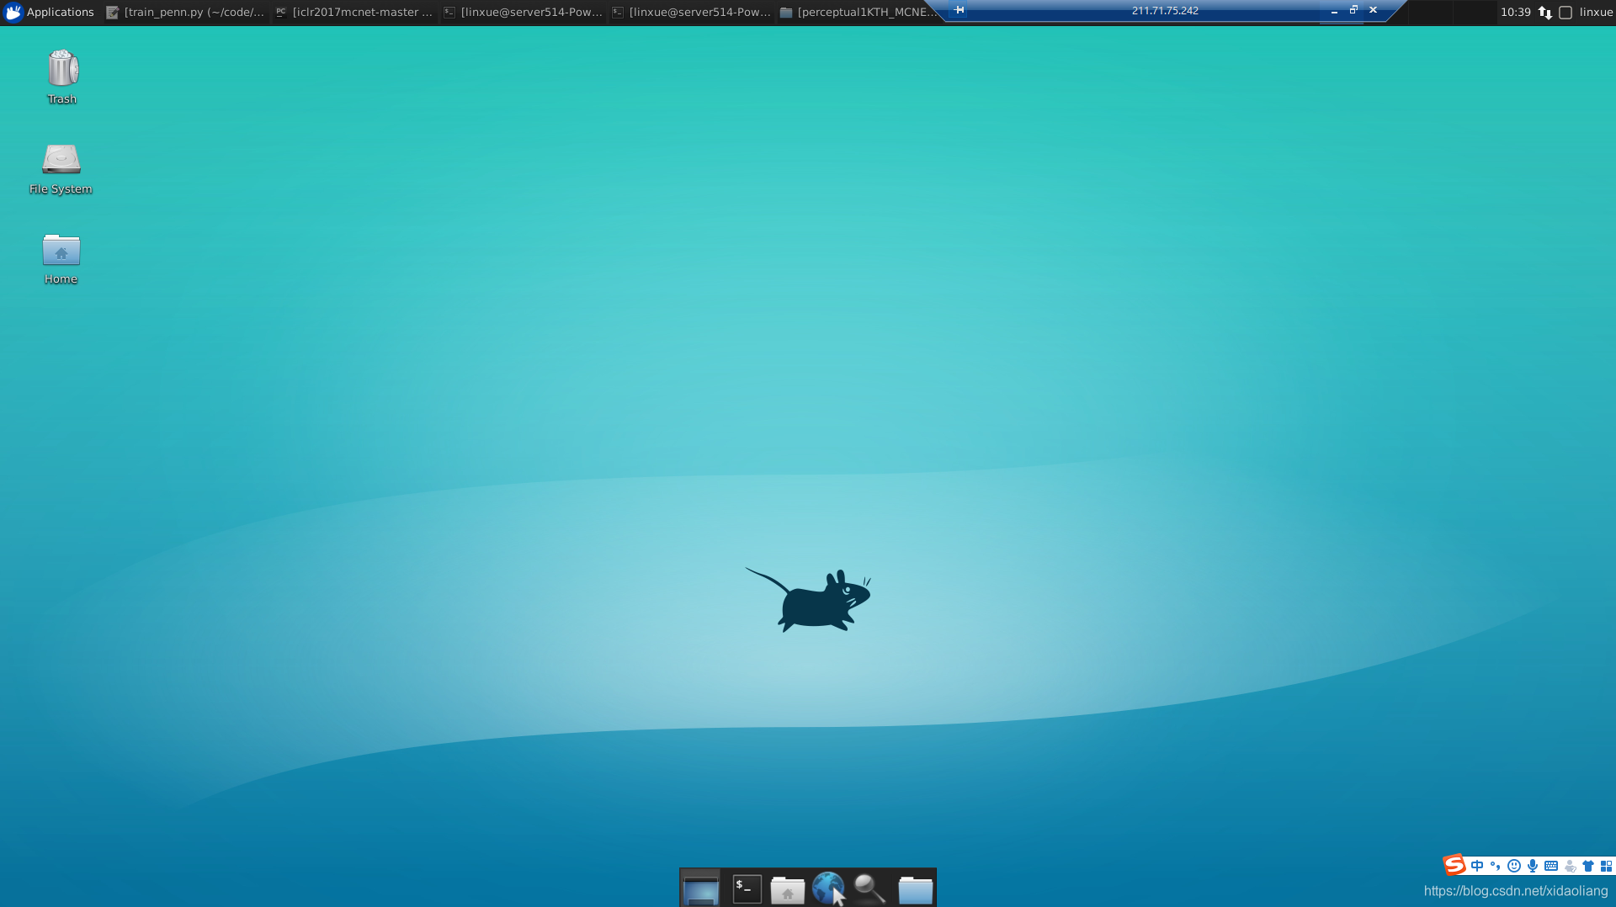The width and height of the screenshot is (1616, 907).
Task: Switch to the perceptual1KTH_MCNE folder window
Action: (858, 12)
